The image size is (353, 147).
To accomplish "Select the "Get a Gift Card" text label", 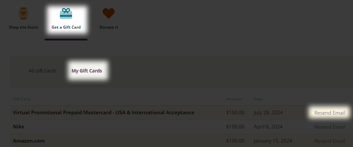I will click(x=66, y=27).
